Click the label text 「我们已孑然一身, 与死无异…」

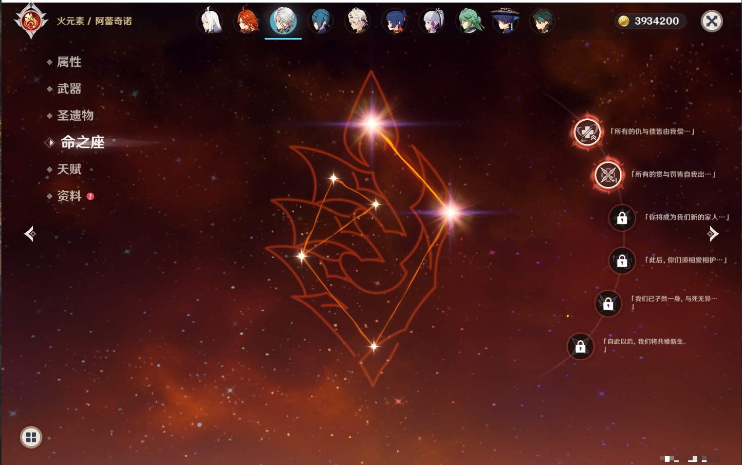click(x=674, y=302)
